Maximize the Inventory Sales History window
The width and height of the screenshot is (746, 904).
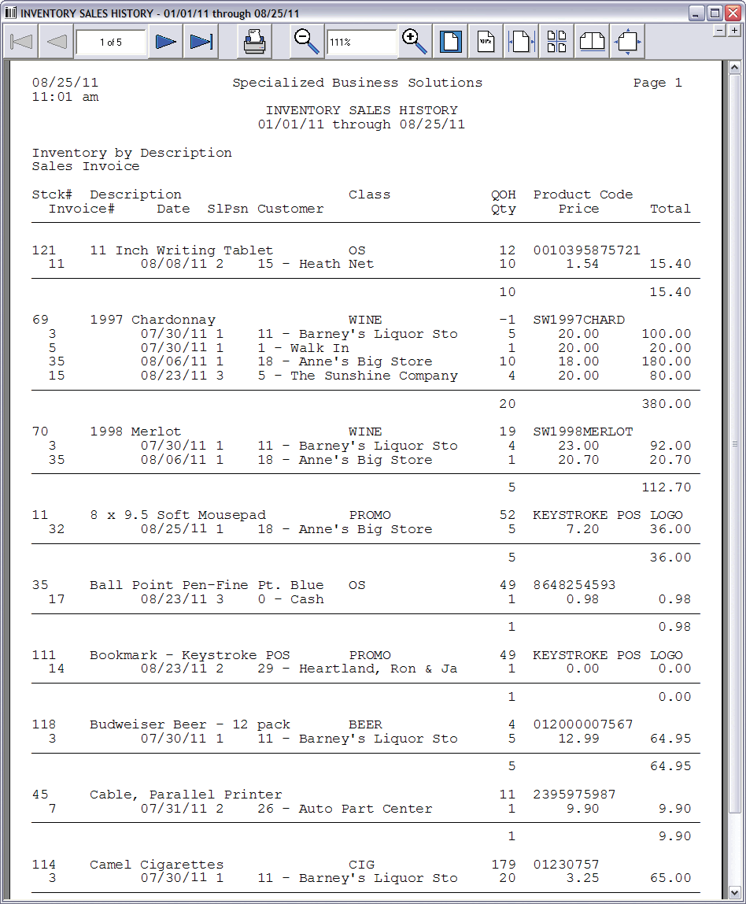click(715, 13)
